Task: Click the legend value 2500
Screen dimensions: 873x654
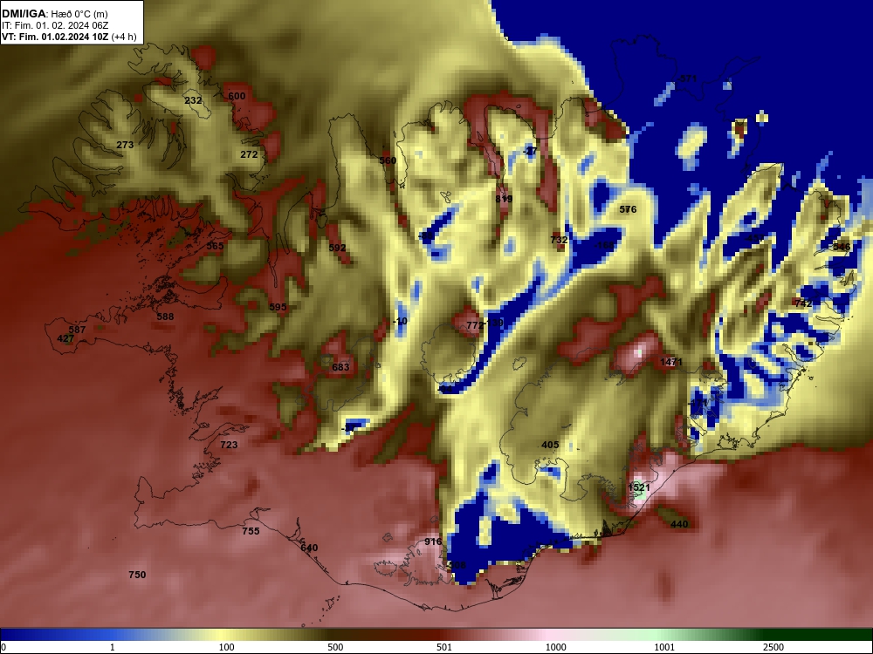Action: (x=773, y=647)
